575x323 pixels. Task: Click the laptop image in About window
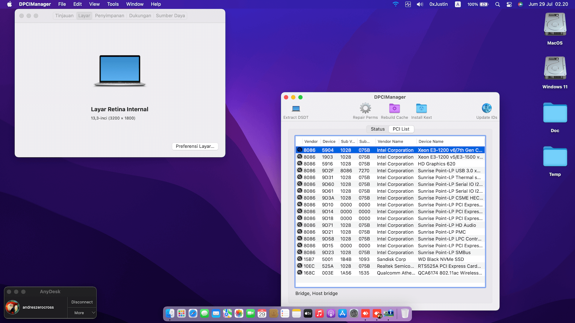point(120,71)
